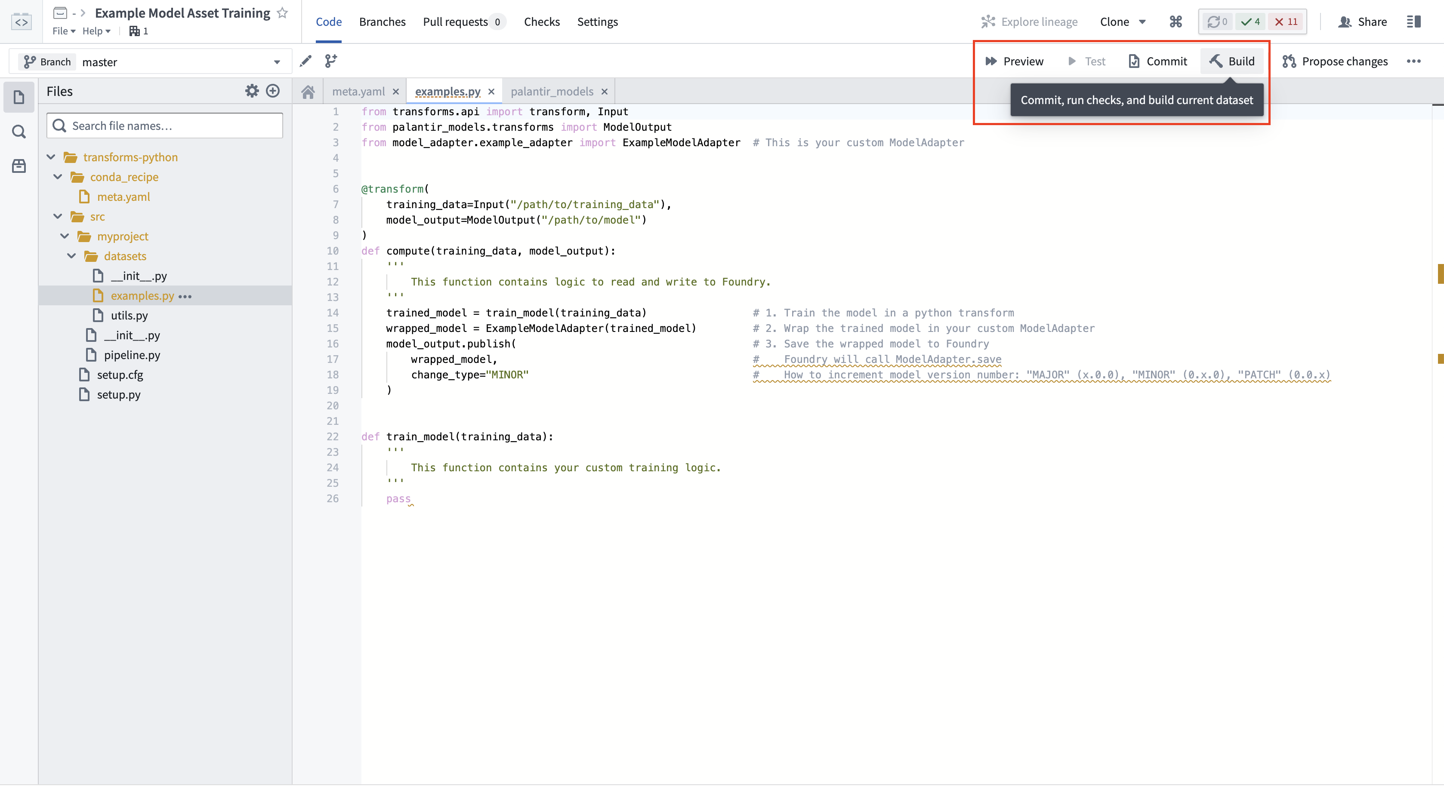
Task: Switch to the Checks tab
Action: tap(541, 22)
